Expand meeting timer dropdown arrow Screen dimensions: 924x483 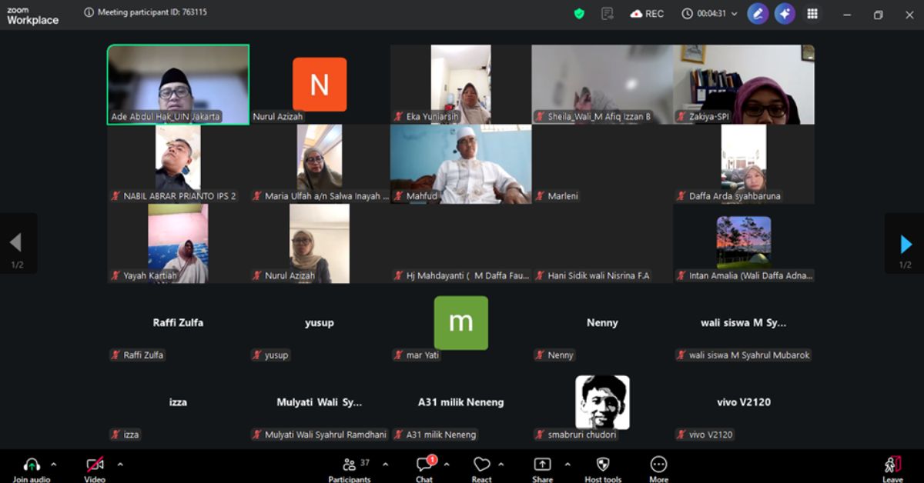[734, 14]
